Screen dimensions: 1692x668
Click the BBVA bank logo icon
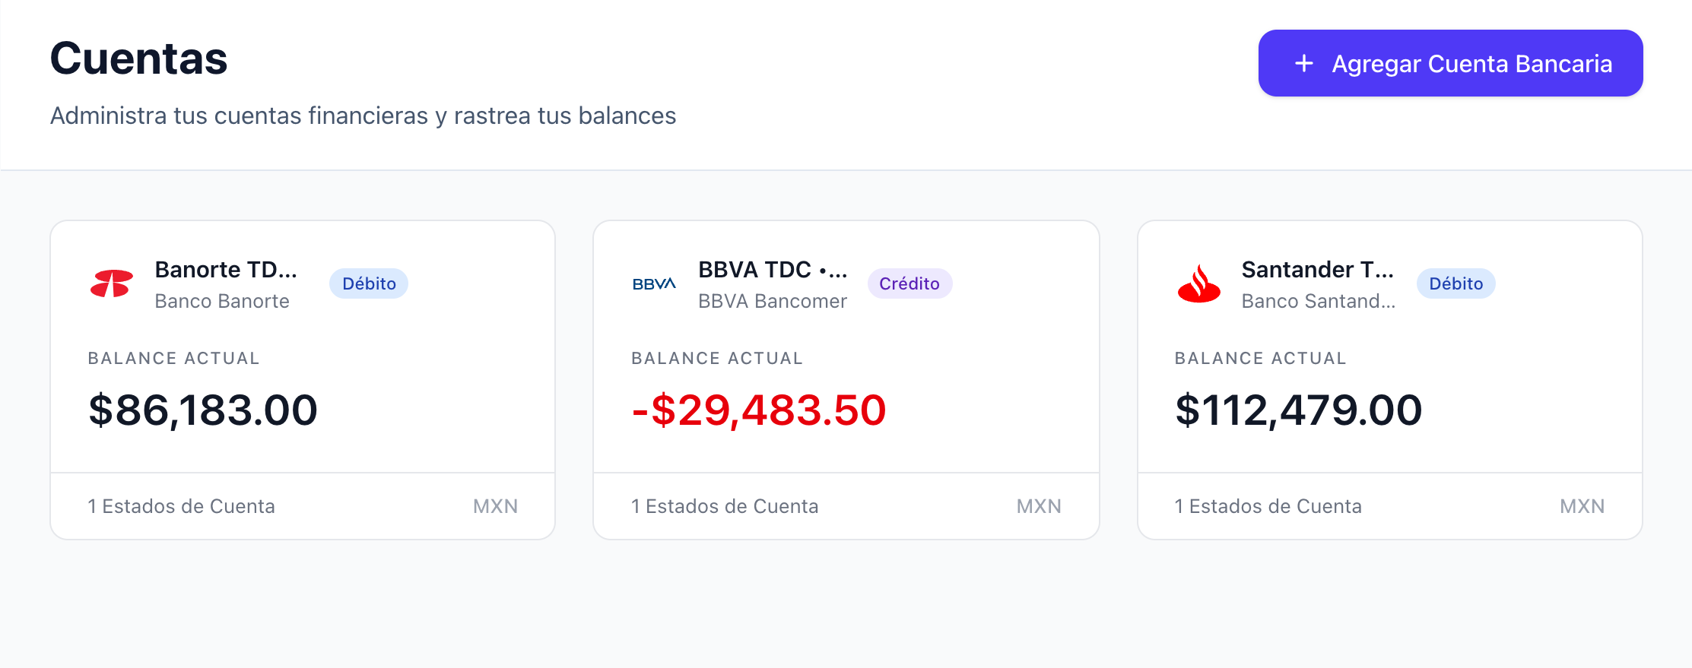[654, 283]
